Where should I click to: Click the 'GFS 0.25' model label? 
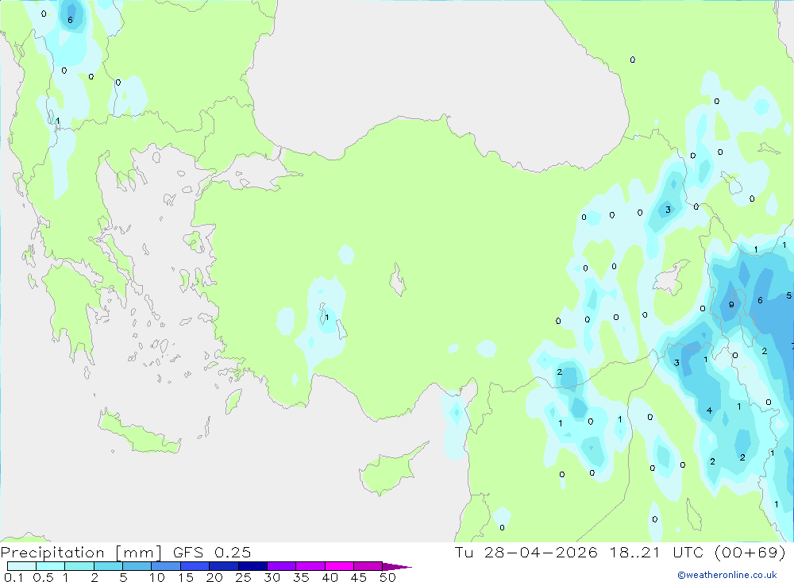[x=212, y=552]
